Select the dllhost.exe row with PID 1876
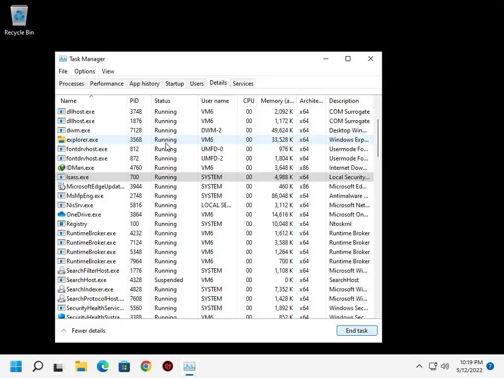The width and height of the screenshot is (504, 378). [215, 121]
